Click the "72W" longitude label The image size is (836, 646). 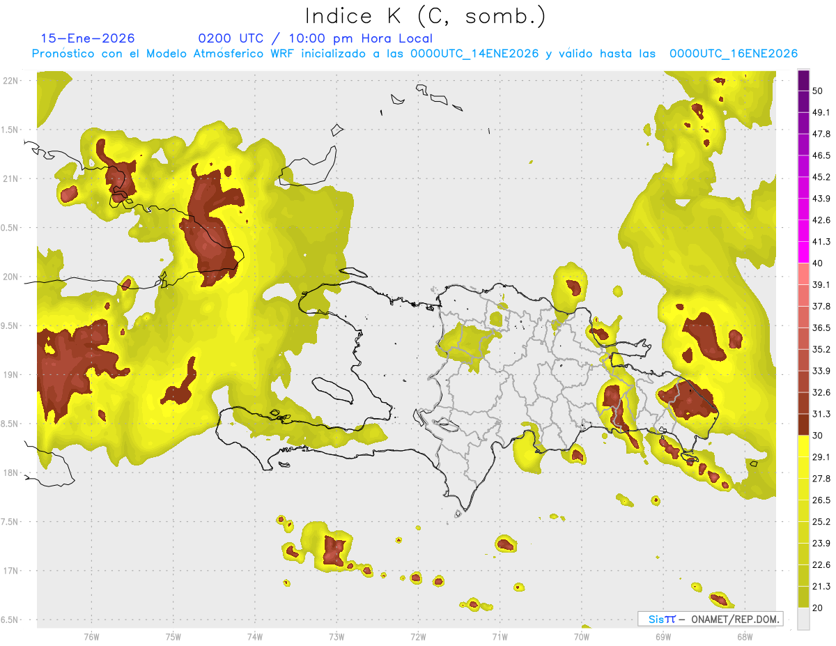coord(418,636)
